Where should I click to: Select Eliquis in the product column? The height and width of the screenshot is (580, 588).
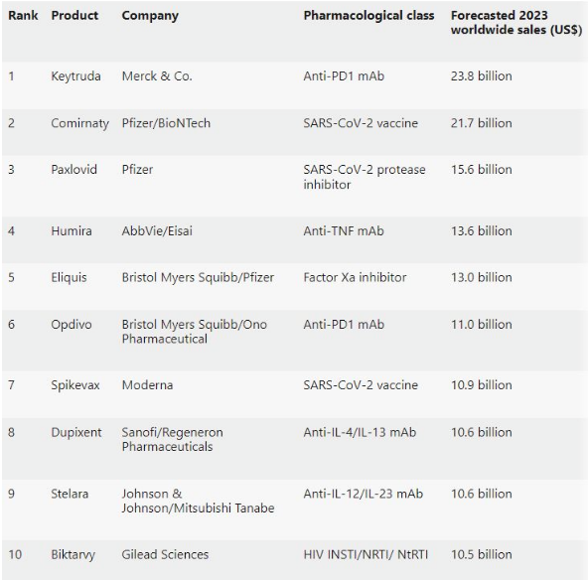[69, 278]
